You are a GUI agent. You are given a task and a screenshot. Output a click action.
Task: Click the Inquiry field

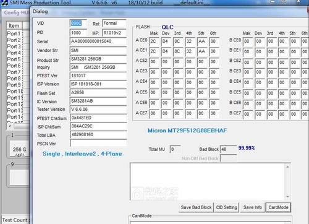[98, 67]
